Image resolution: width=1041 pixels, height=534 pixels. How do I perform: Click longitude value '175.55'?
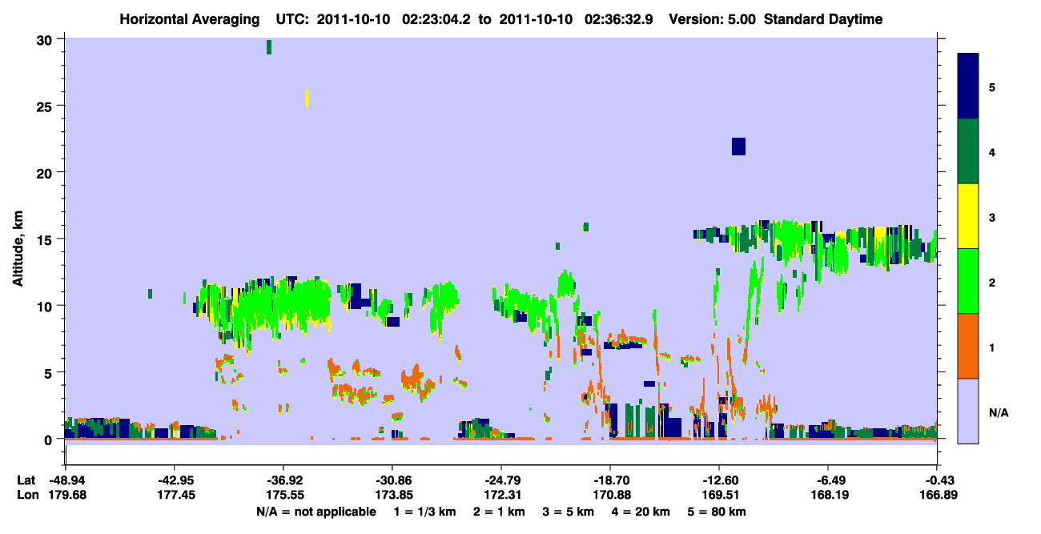click(x=283, y=496)
